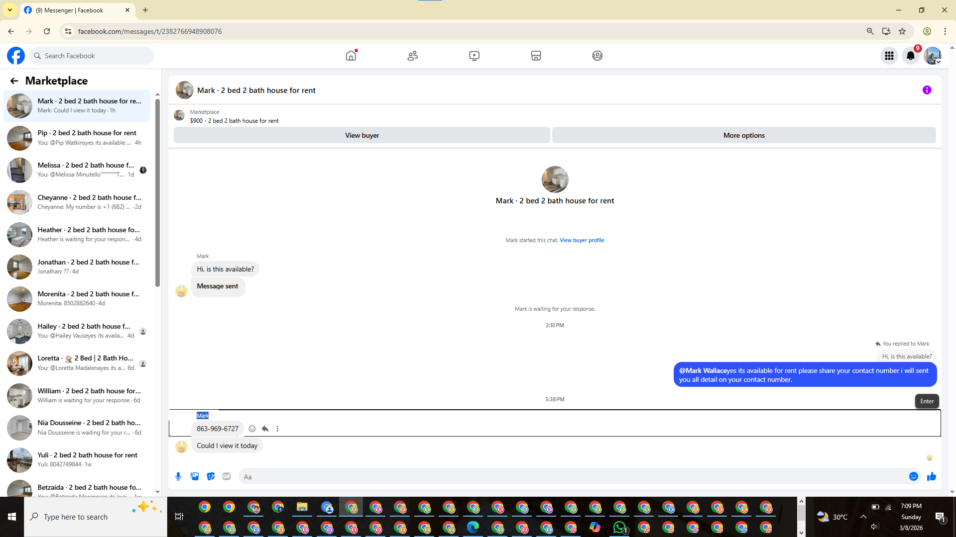Choose the sticker icon in composer
The image size is (956, 537).
click(211, 476)
